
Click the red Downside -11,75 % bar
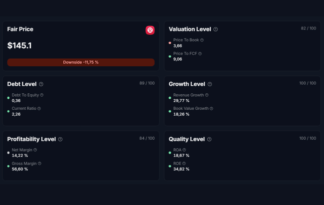[81, 62]
